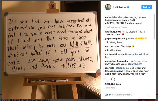This screenshot has height=101, width=158.
Task: Open justinbieber profile picture avatar
Action: (108, 7)
